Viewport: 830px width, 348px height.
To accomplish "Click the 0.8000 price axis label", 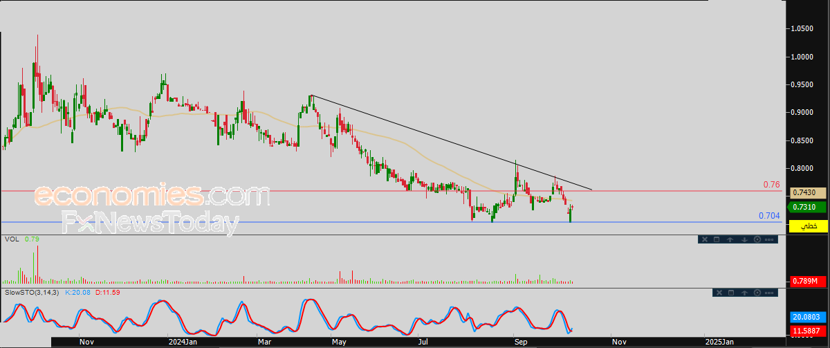I will pos(803,168).
